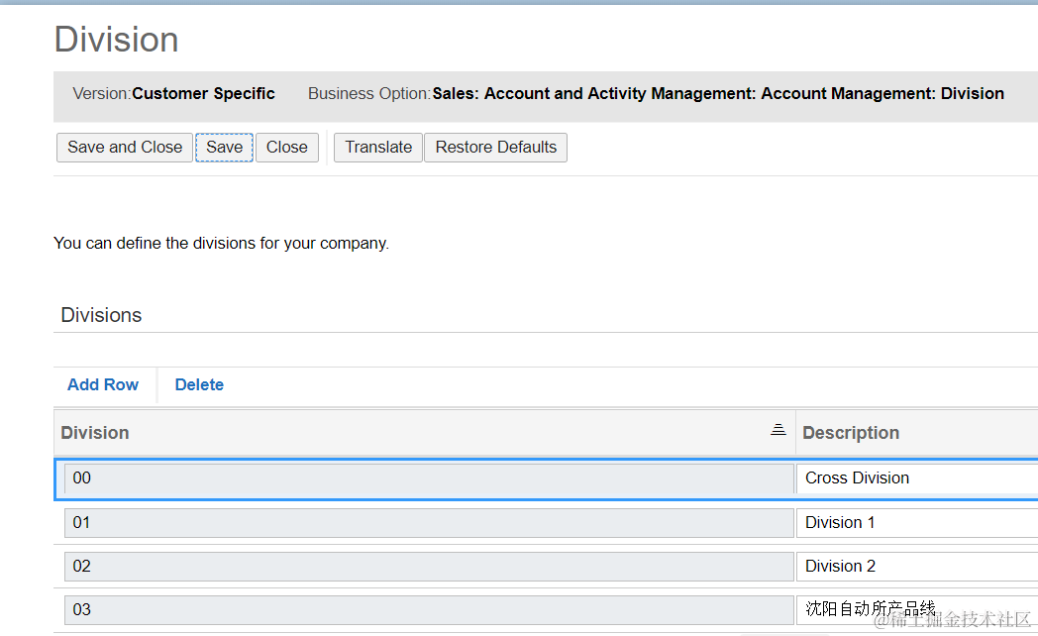Edit the Cross Division description field
The image size is (1038, 636).
pos(916,478)
